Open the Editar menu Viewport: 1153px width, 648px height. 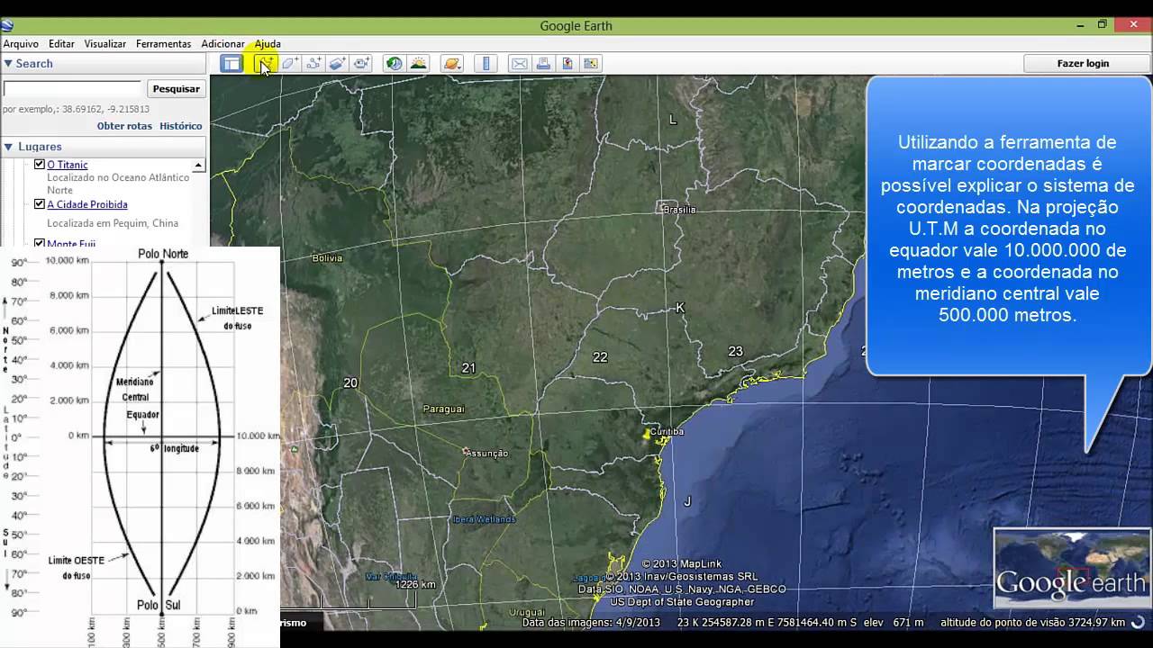click(x=61, y=43)
